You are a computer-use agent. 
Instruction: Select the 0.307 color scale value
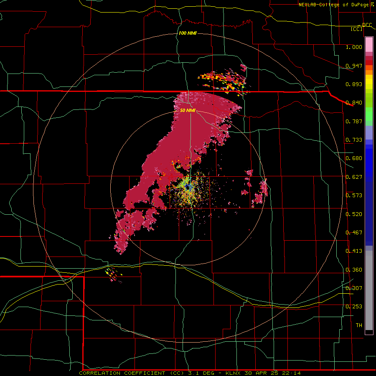354,288
